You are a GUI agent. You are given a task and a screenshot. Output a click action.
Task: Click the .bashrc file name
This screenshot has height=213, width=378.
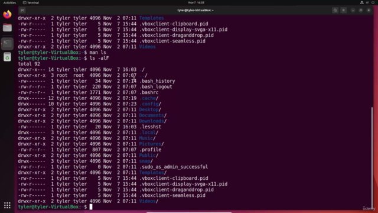point(149,92)
